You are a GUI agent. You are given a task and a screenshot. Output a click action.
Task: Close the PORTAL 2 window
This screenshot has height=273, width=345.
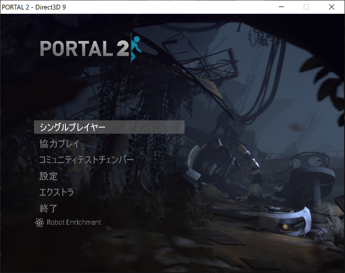tap(332, 7)
